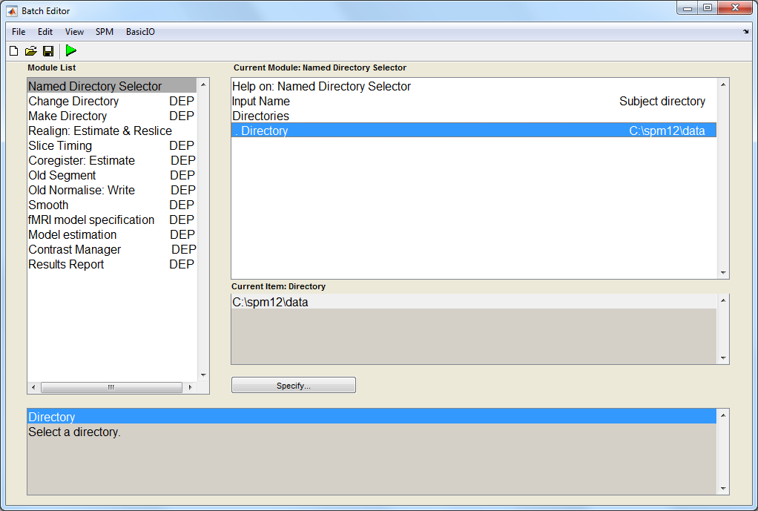The height and width of the screenshot is (511, 758).
Task: Select the Smooth module
Action: 48,205
